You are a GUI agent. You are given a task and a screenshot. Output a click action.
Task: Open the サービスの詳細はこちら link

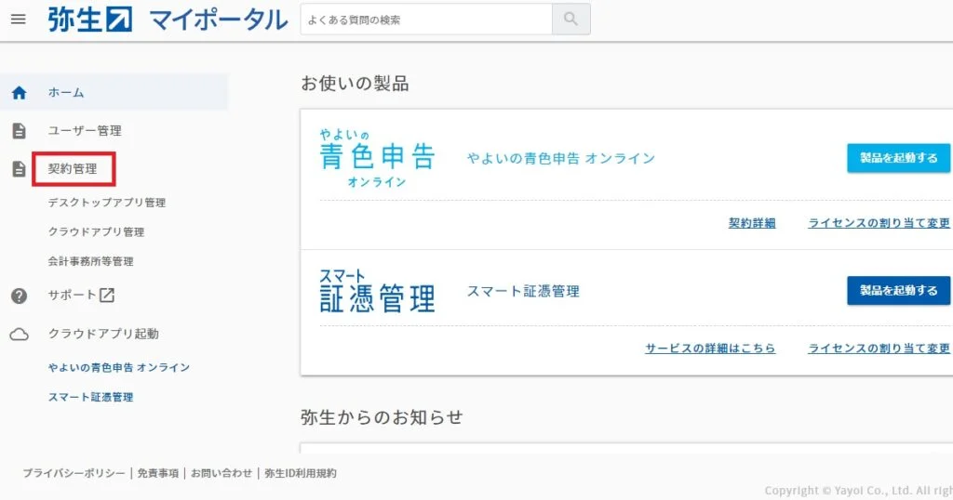[710, 349]
